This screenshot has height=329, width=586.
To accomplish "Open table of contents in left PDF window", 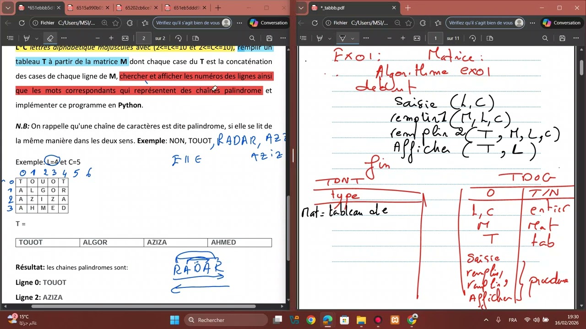I will pyautogui.click(x=11, y=38).
